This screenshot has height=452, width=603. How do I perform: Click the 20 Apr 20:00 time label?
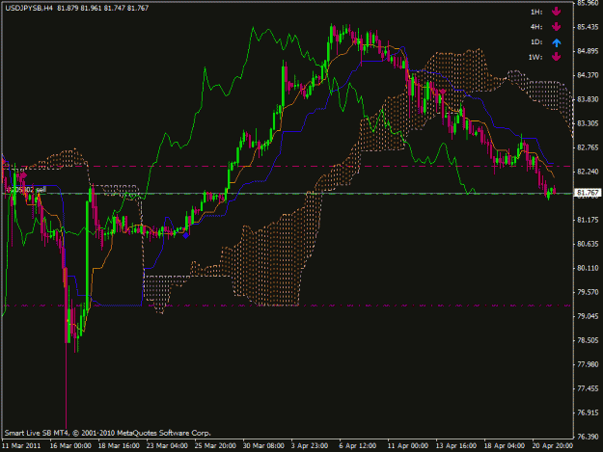[x=553, y=446]
